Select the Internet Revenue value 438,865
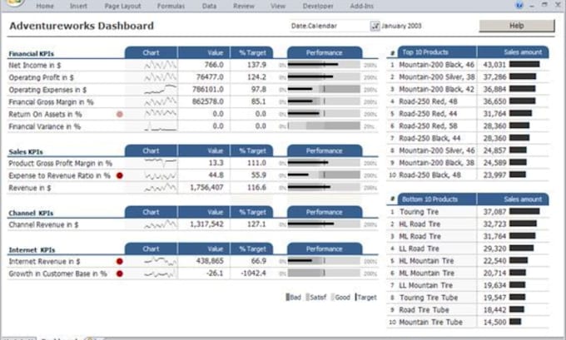Screen dimensions: 566x340 (x=210, y=261)
